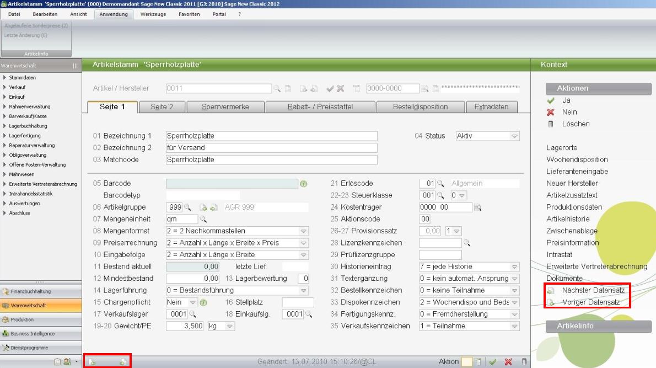Open the Extradaten tab
This screenshot has width=656, height=368.
tap(492, 106)
